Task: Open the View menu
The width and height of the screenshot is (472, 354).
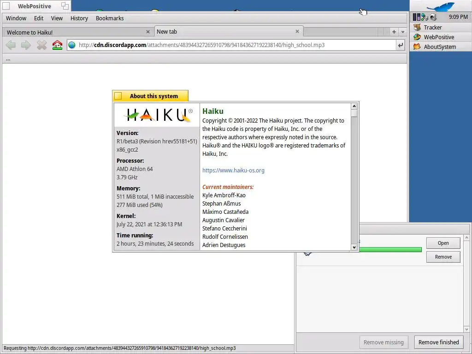Action: pyautogui.click(x=57, y=18)
